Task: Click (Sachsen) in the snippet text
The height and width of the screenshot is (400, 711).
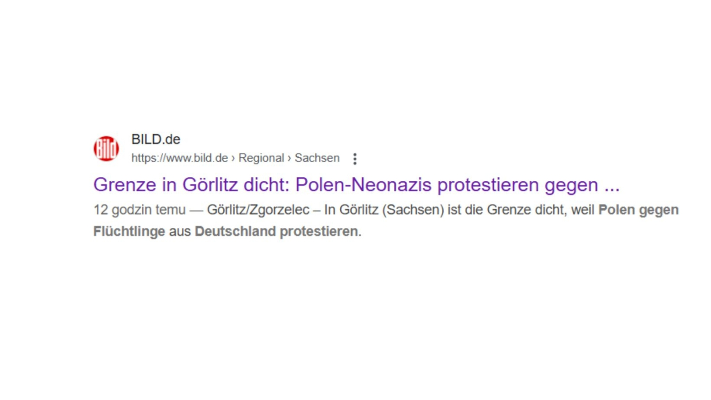Action: [x=413, y=210]
